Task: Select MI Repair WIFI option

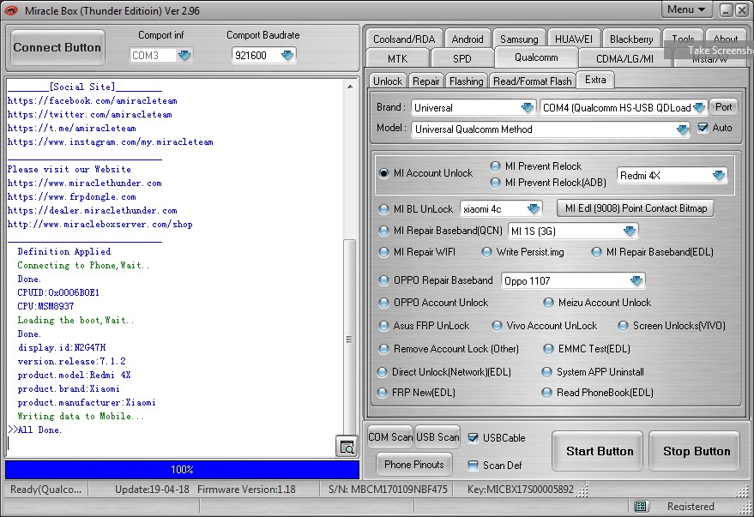Action: 383,252
